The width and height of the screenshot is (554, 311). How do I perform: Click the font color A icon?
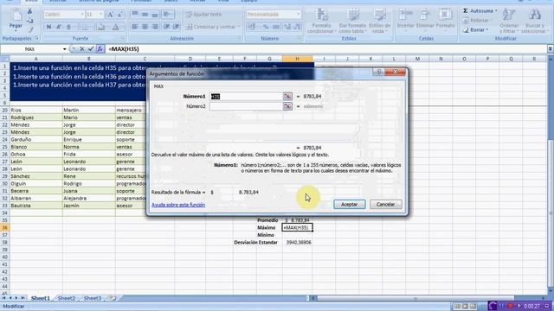click(115, 27)
